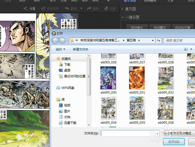
Task: Click the search 第五卷 field
Action: (x=179, y=41)
